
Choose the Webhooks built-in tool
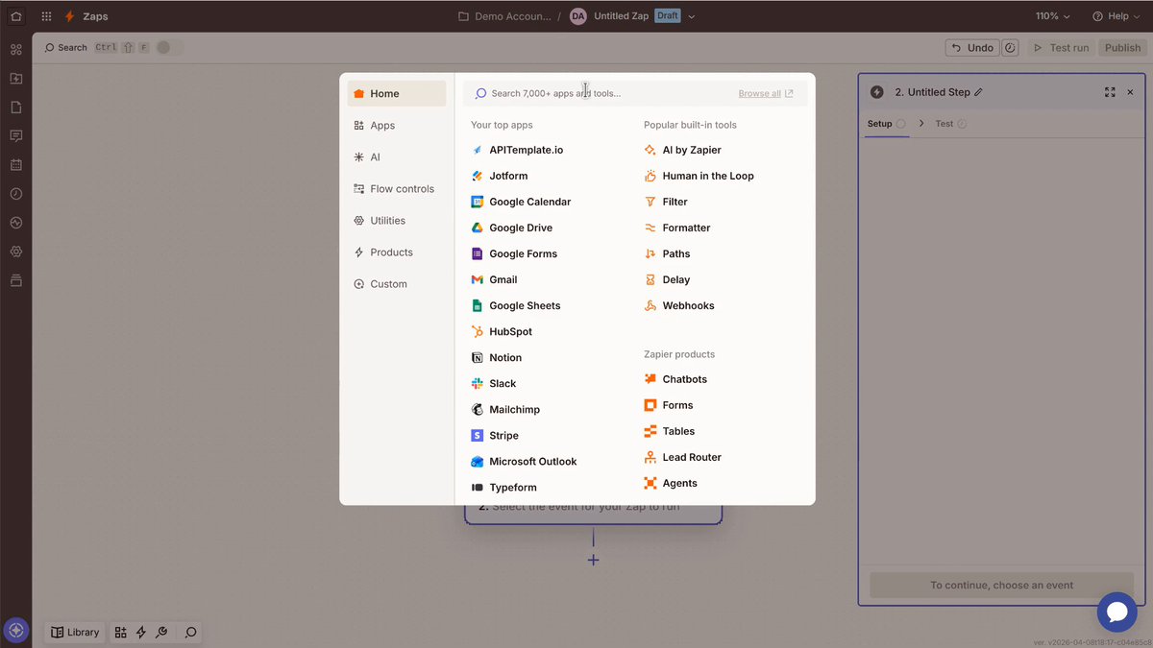(688, 305)
